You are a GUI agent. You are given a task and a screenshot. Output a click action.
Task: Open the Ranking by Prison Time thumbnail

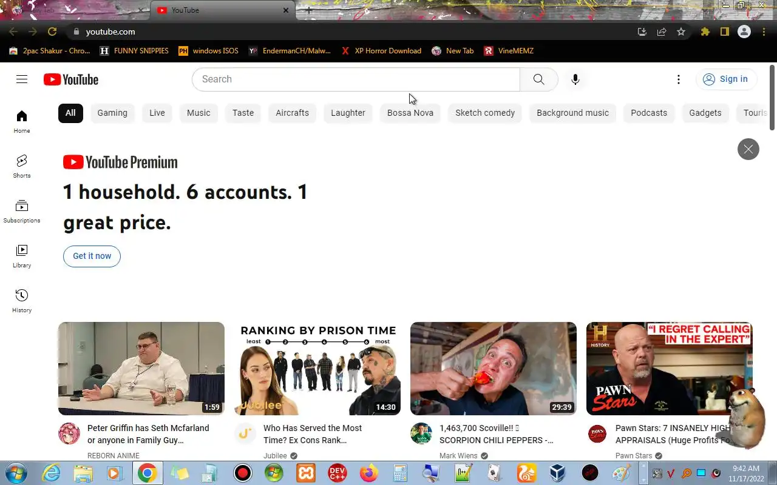click(x=317, y=369)
